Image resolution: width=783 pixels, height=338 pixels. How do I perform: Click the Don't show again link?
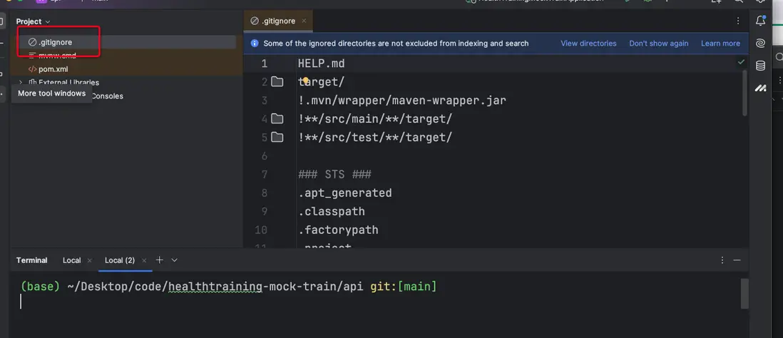[x=658, y=43]
